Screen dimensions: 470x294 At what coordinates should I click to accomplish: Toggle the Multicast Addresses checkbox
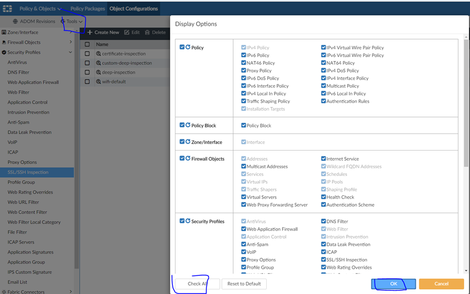[x=244, y=167]
